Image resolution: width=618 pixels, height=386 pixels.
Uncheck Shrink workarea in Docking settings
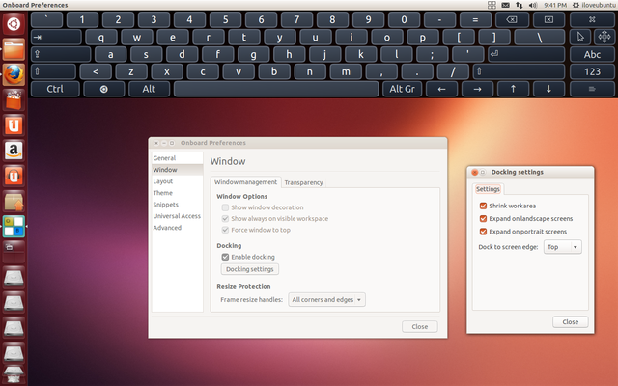coord(483,206)
